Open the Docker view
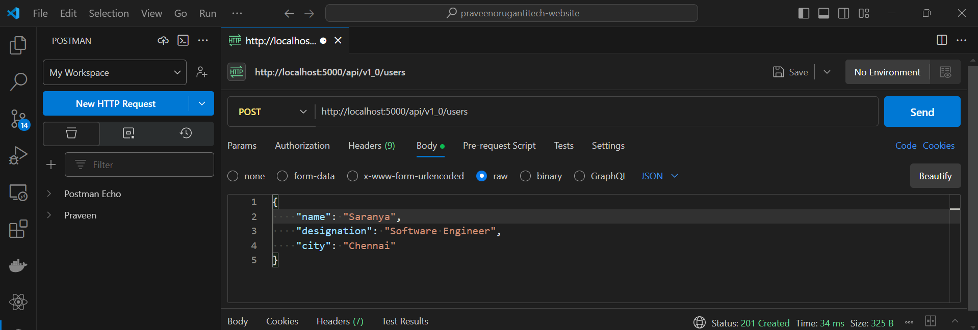The width and height of the screenshot is (978, 330). [18, 265]
